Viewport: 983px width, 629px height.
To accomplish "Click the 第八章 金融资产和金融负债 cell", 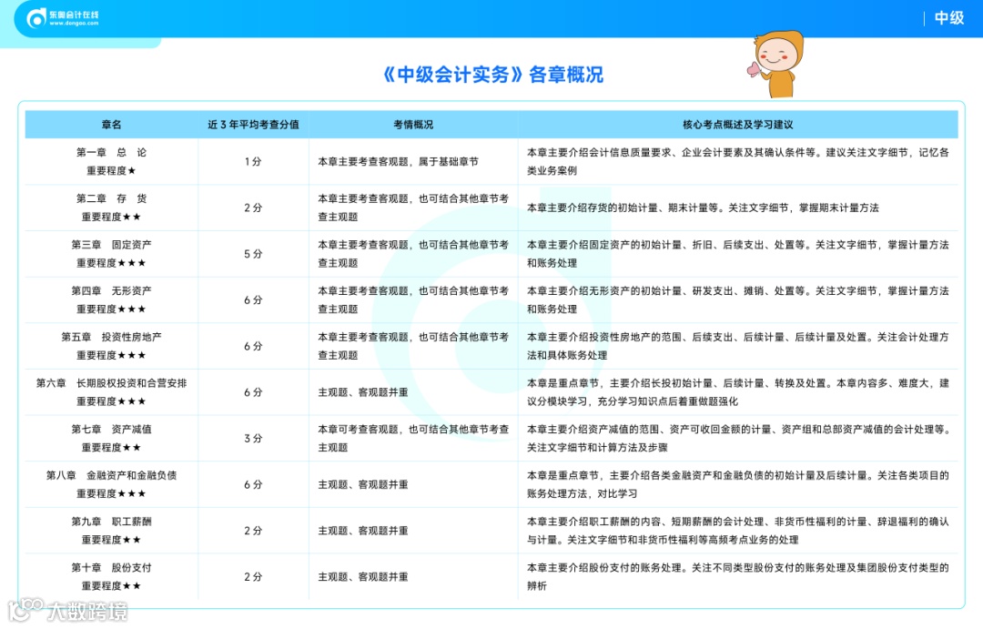I will click(x=111, y=484).
